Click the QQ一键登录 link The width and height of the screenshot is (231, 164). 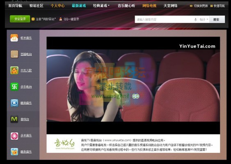click(71, 19)
